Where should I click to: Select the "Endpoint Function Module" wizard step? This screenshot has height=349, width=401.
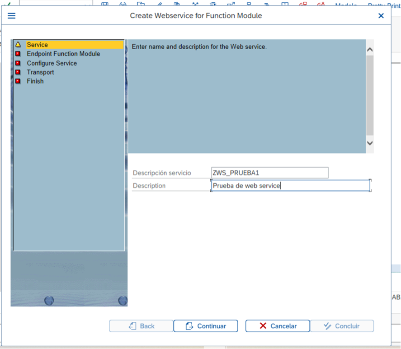point(63,53)
